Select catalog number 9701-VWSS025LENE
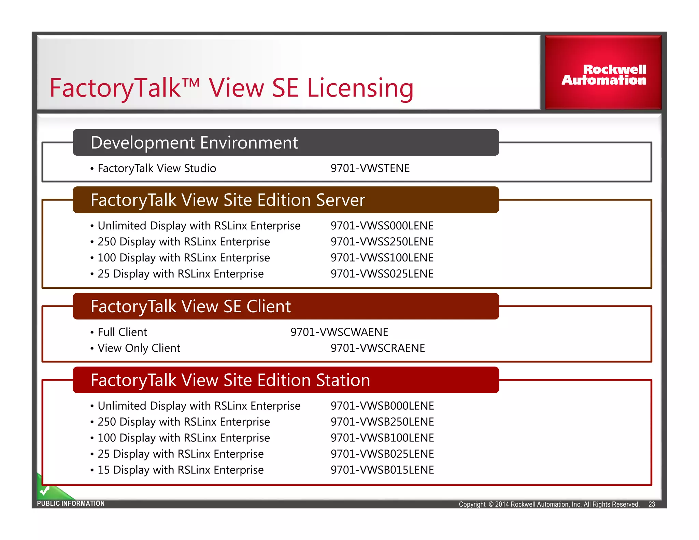699x540 pixels. point(382,274)
